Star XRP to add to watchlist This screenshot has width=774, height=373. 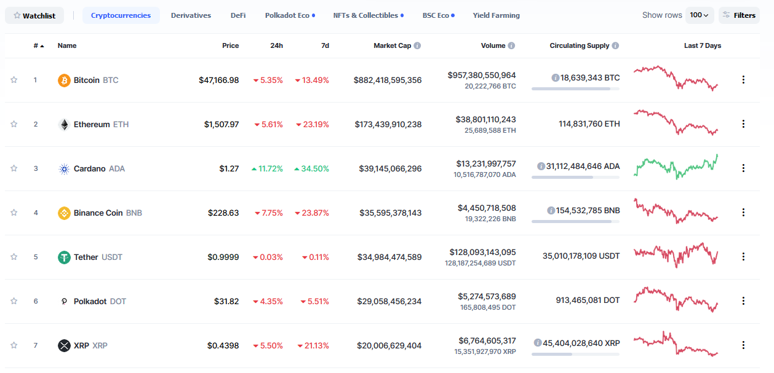14,345
